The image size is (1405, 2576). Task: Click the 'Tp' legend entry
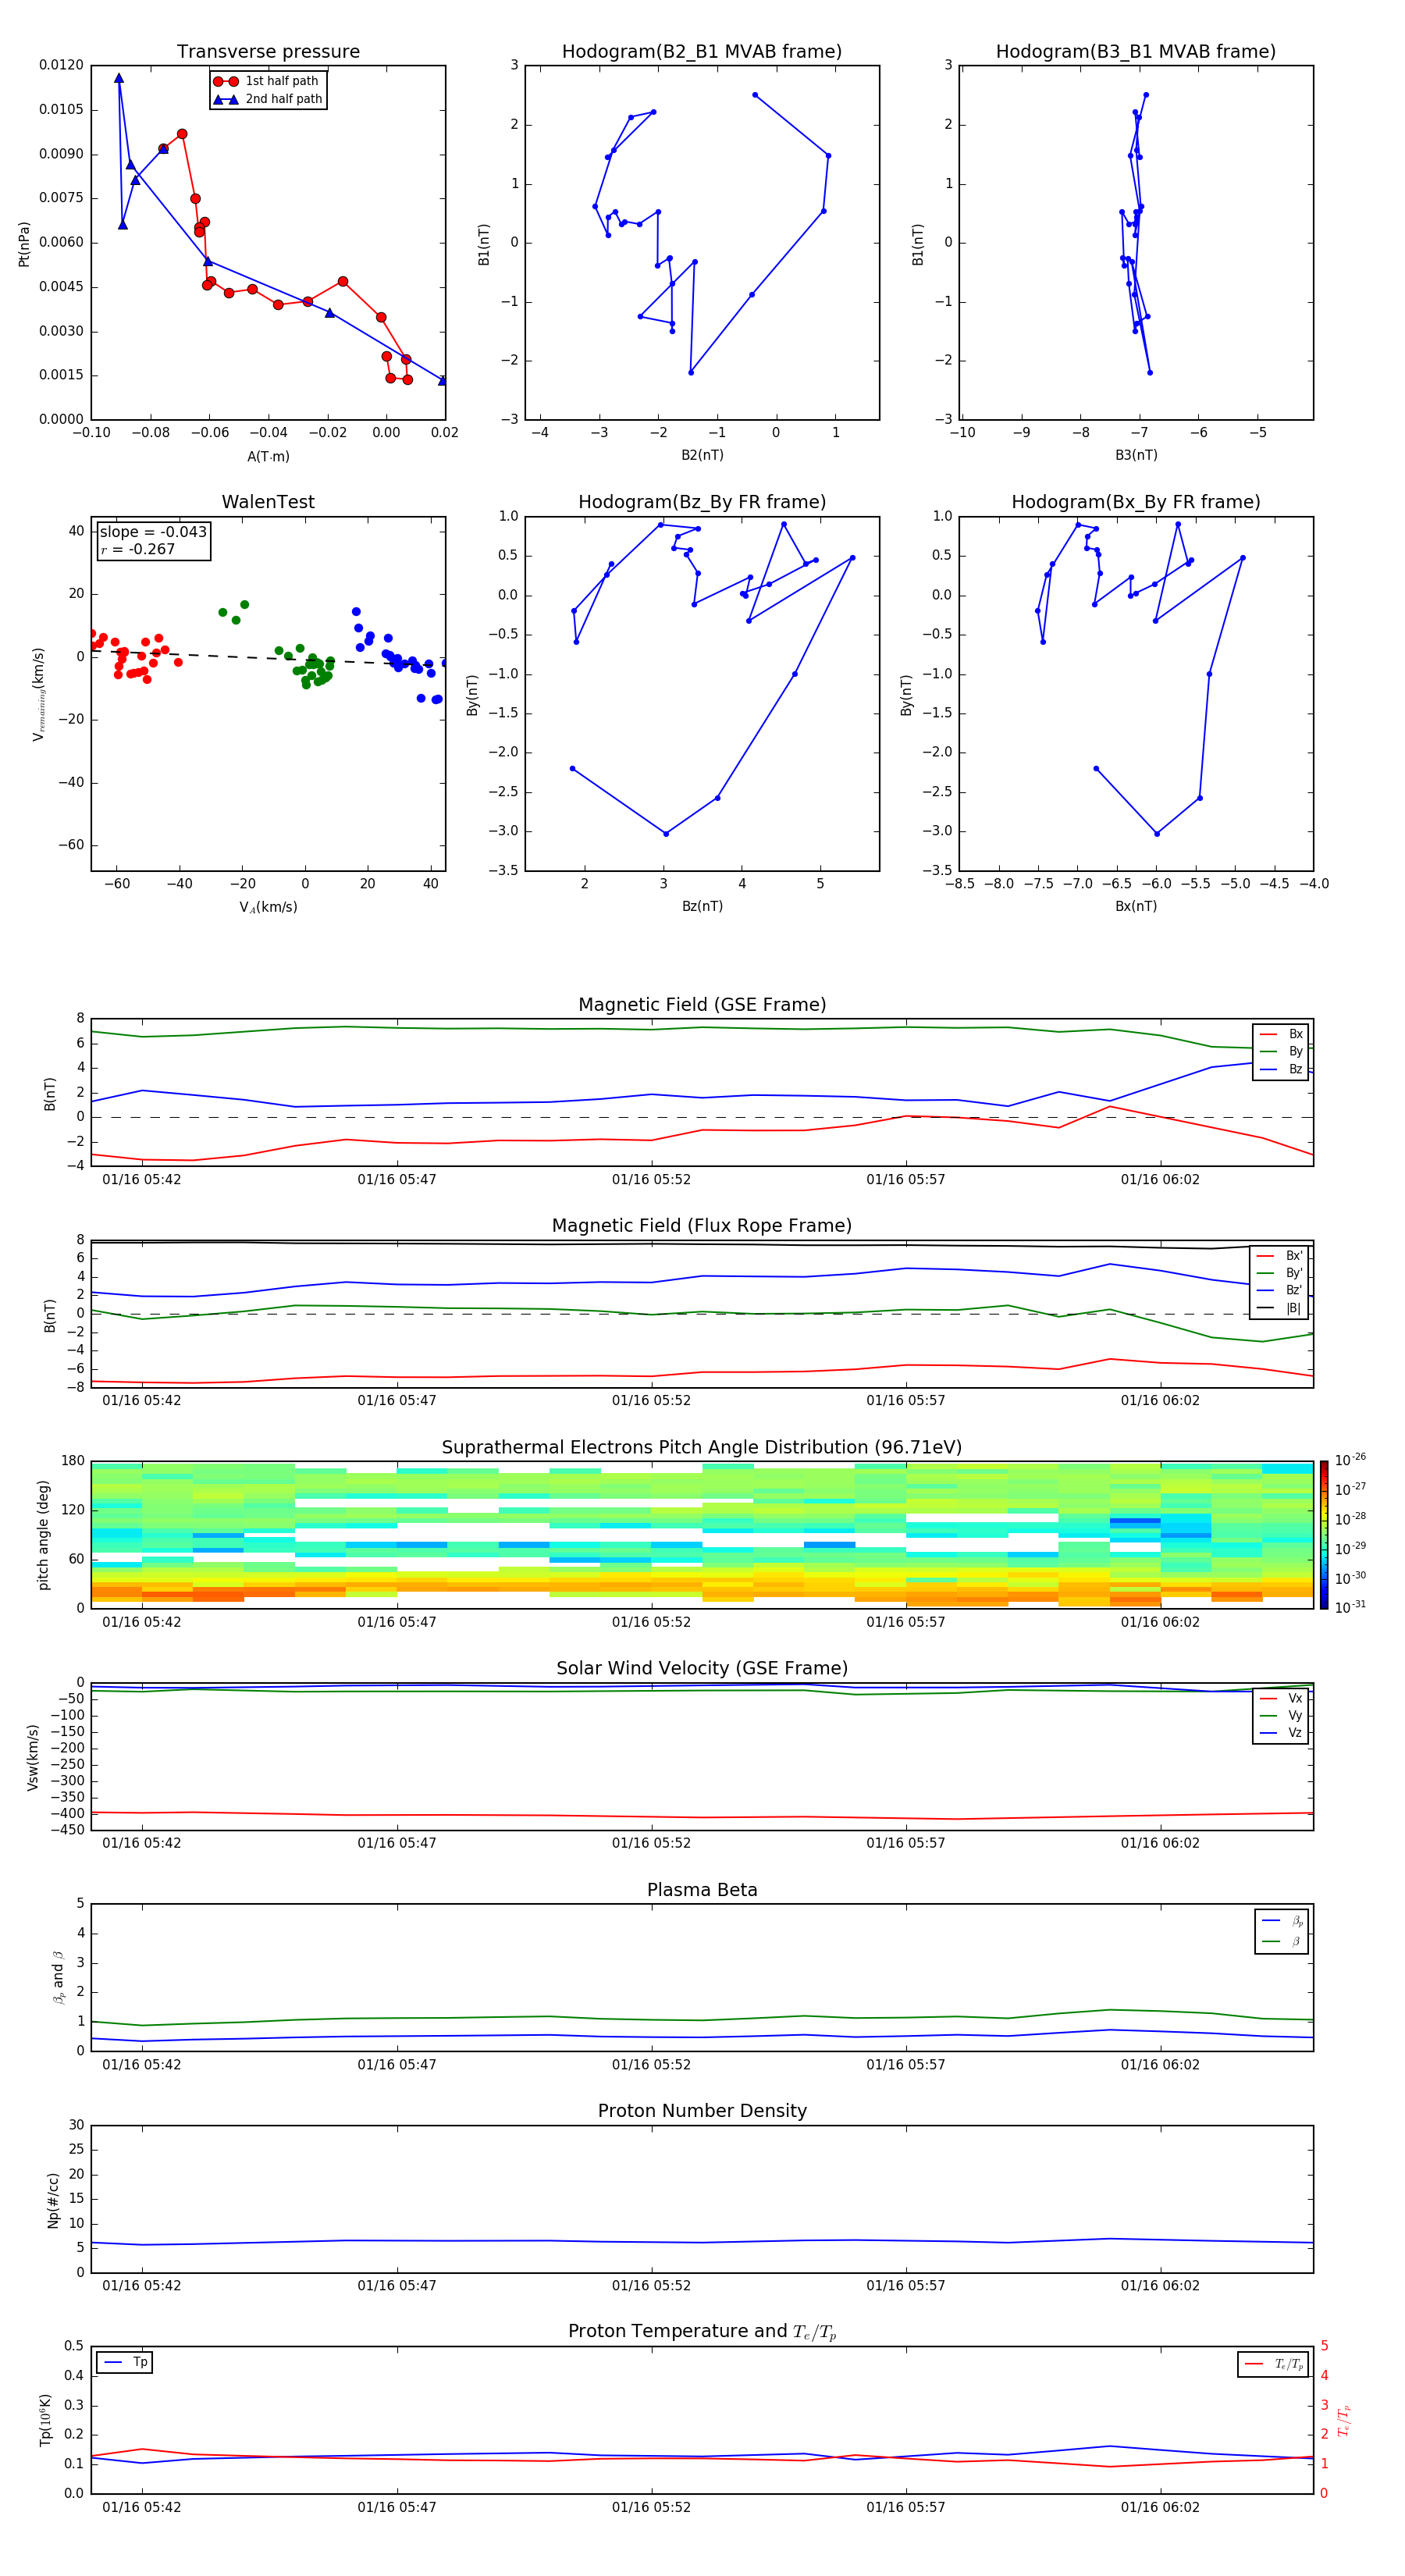[x=125, y=2363]
